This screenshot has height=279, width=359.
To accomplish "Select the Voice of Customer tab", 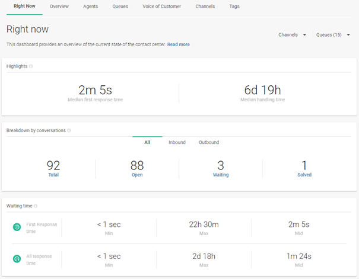I will pyautogui.click(x=161, y=7).
